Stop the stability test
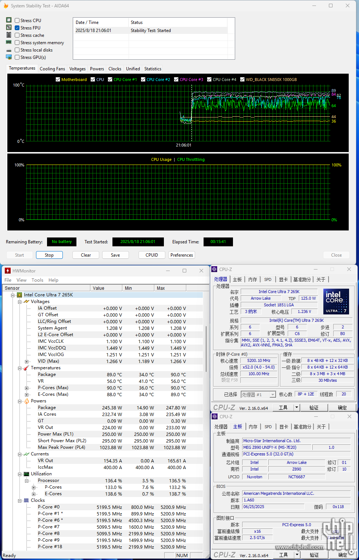The width and height of the screenshot is (359, 560). click(x=49, y=255)
